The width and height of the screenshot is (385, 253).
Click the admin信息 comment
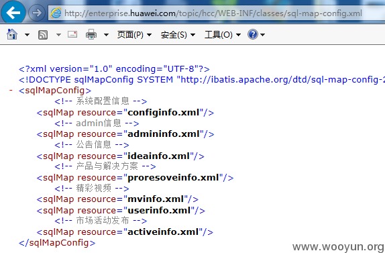coord(97,123)
